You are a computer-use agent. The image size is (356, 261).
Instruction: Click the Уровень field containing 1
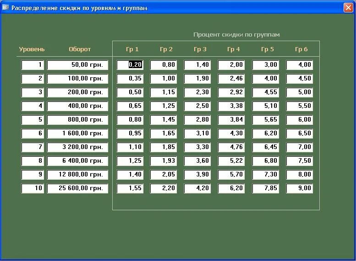(x=33, y=65)
